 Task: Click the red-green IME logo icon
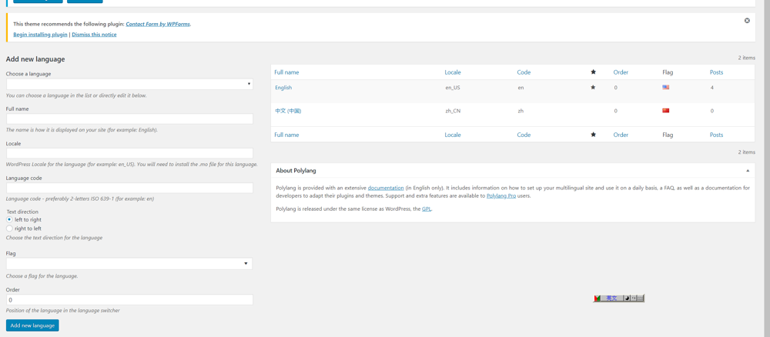[x=598, y=299]
